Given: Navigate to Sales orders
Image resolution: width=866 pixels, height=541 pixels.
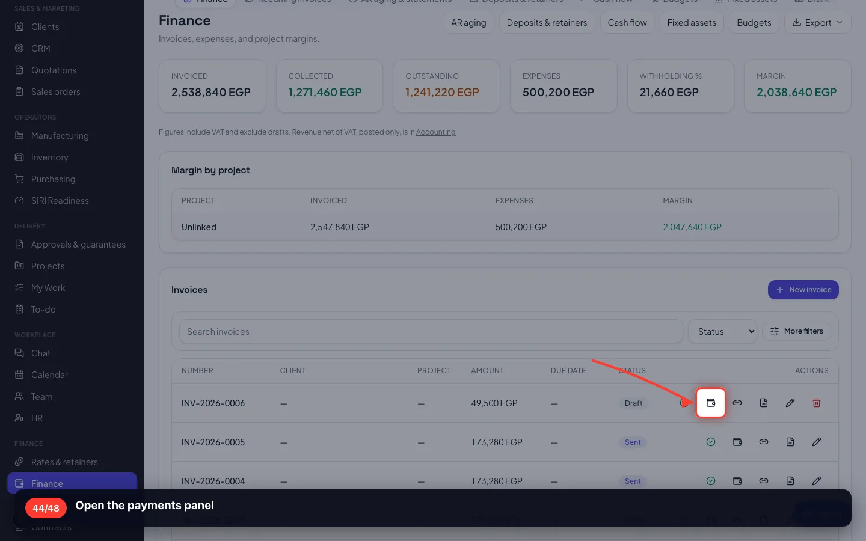Looking at the screenshot, I should point(72,92).
